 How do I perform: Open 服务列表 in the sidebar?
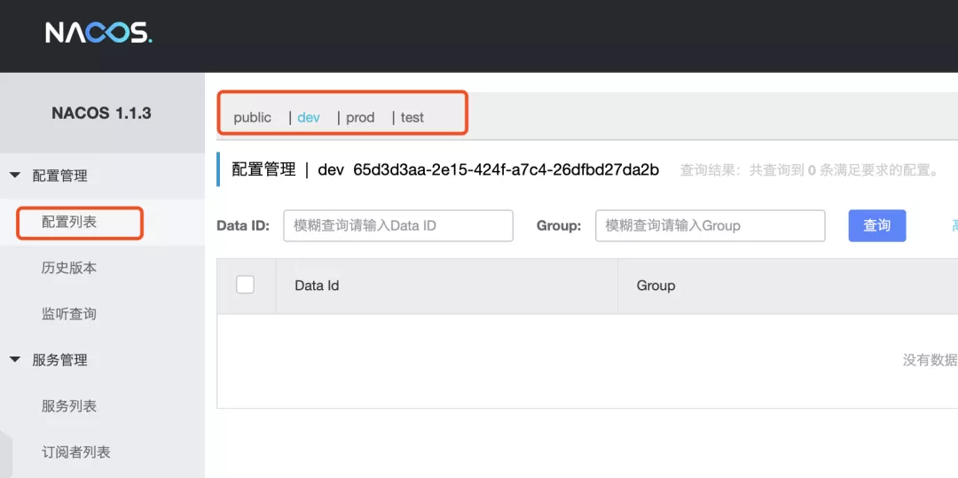tap(69, 406)
